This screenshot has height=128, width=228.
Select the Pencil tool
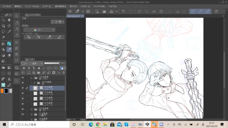pyautogui.click(x=9, y=49)
